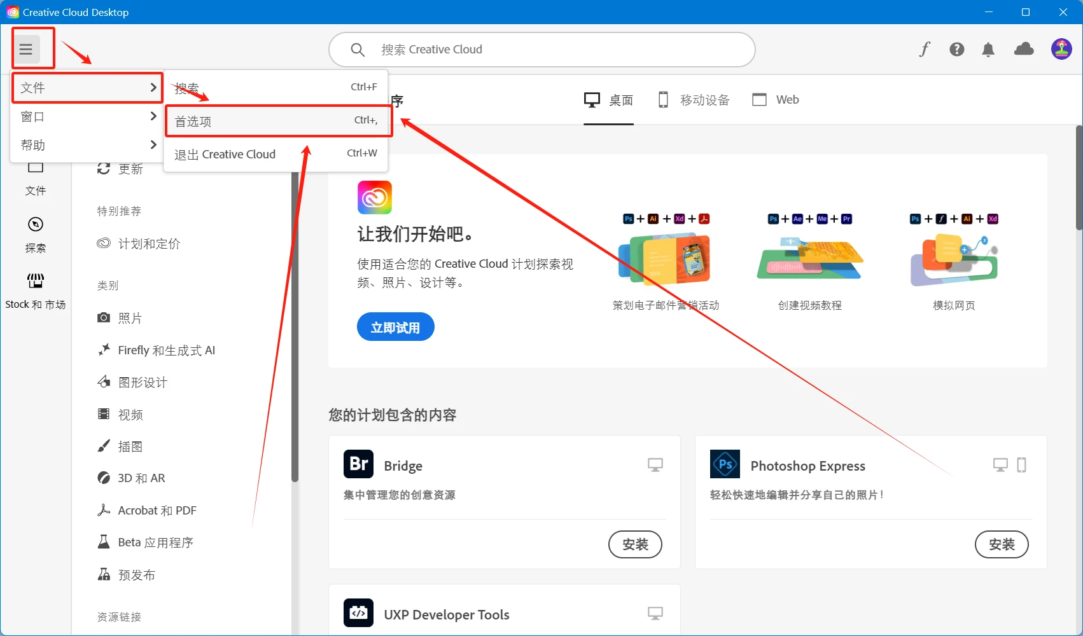The width and height of the screenshot is (1083, 636).
Task: Open the Files (文件) sidebar icon
Action: [36, 168]
